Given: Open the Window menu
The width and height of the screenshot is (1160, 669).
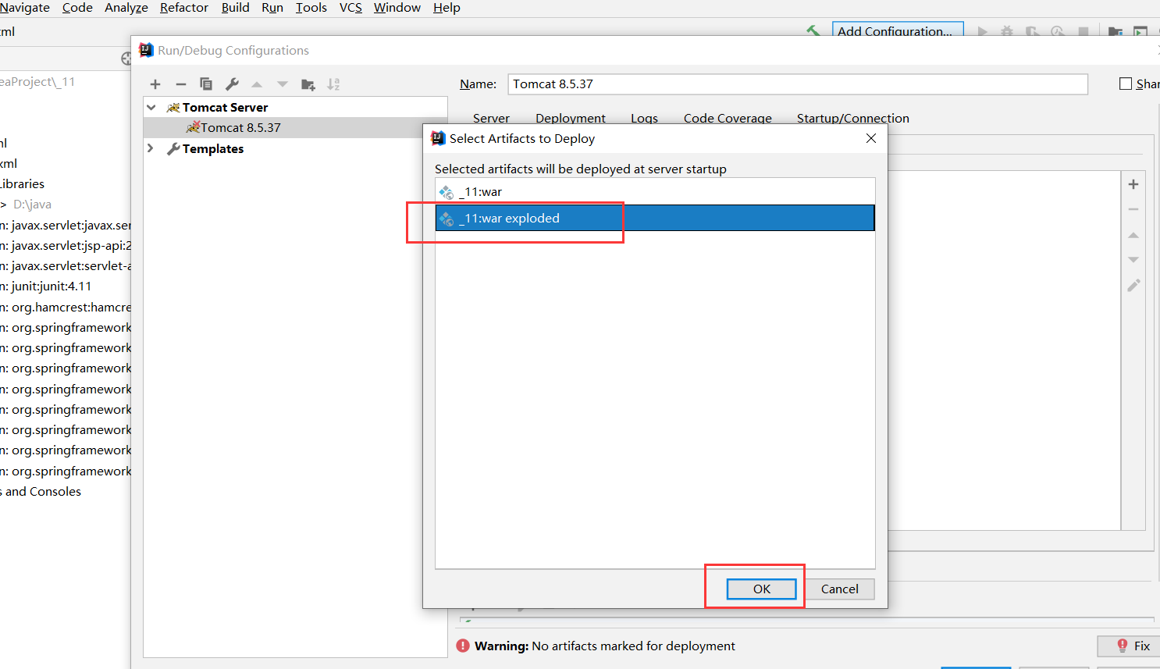Looking at the screenshot, I should tap(397, 8).
